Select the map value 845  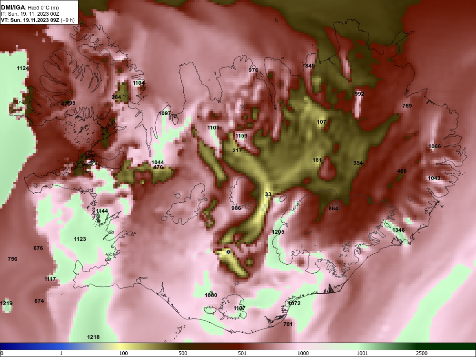310,66
